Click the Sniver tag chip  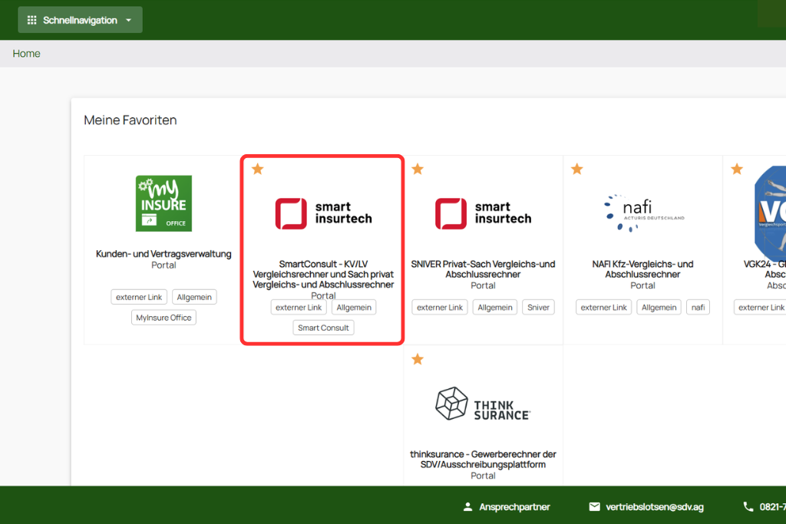539,308
